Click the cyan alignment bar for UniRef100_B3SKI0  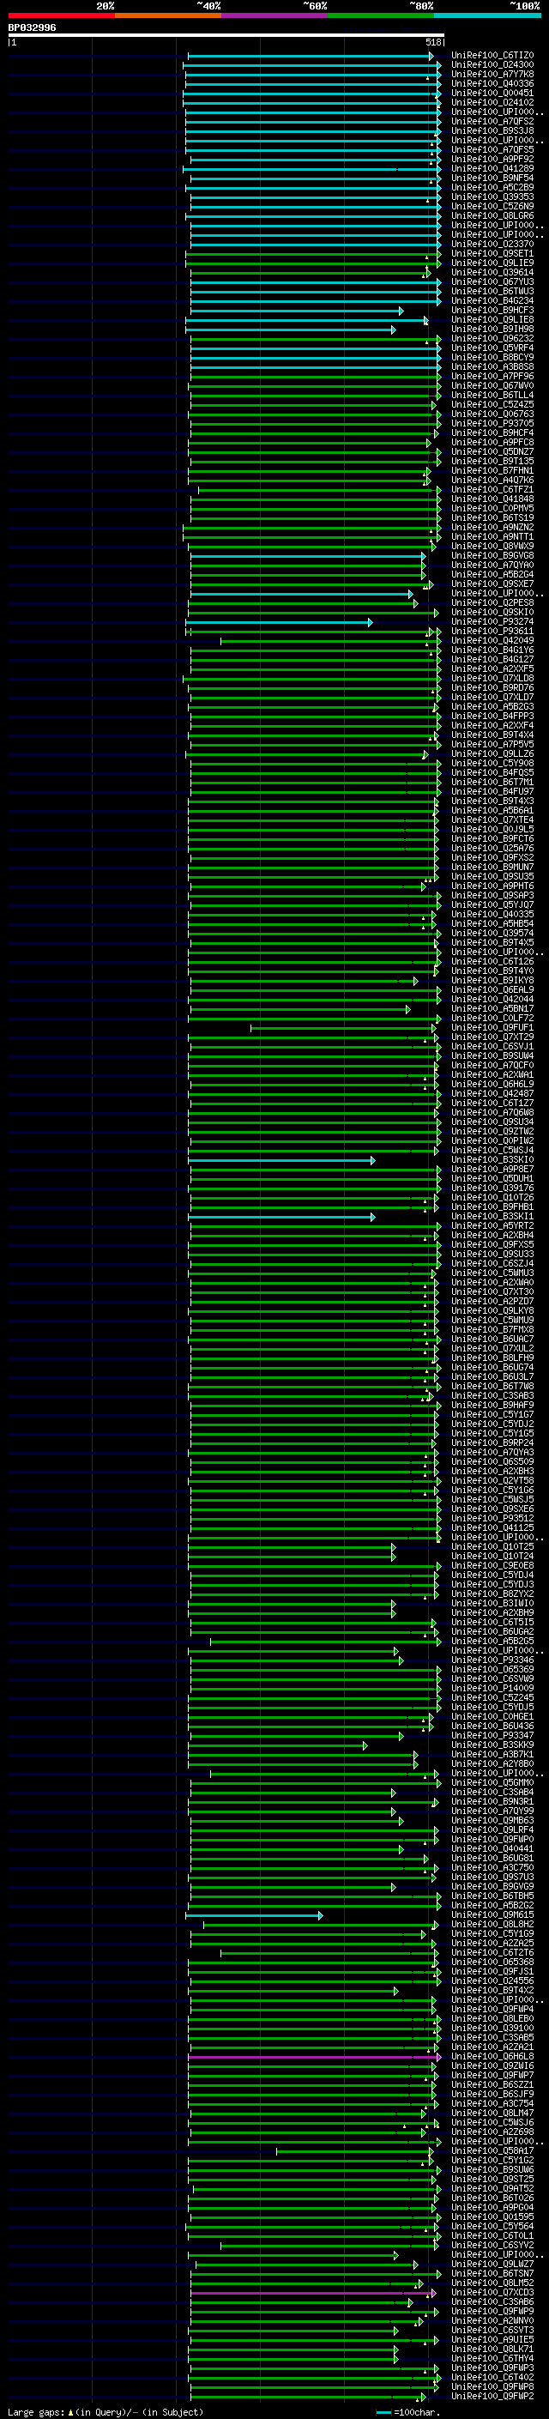pyautogui.click(x=281, y=1161)
